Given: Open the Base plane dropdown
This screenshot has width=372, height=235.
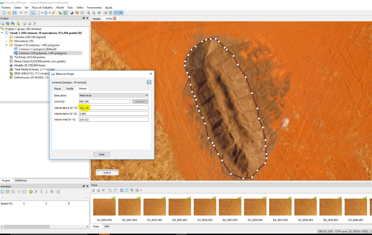Looking at the screenshot, I should [114, 95].
